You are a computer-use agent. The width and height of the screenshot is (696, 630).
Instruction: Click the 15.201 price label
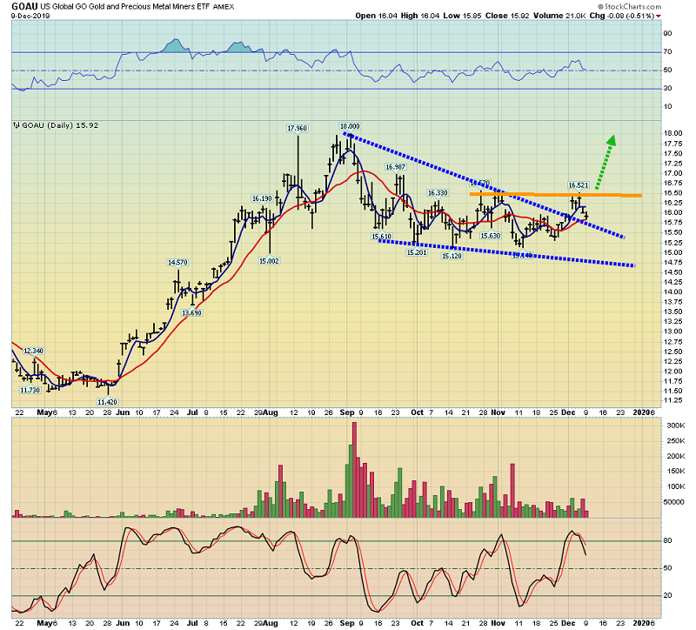417,252
